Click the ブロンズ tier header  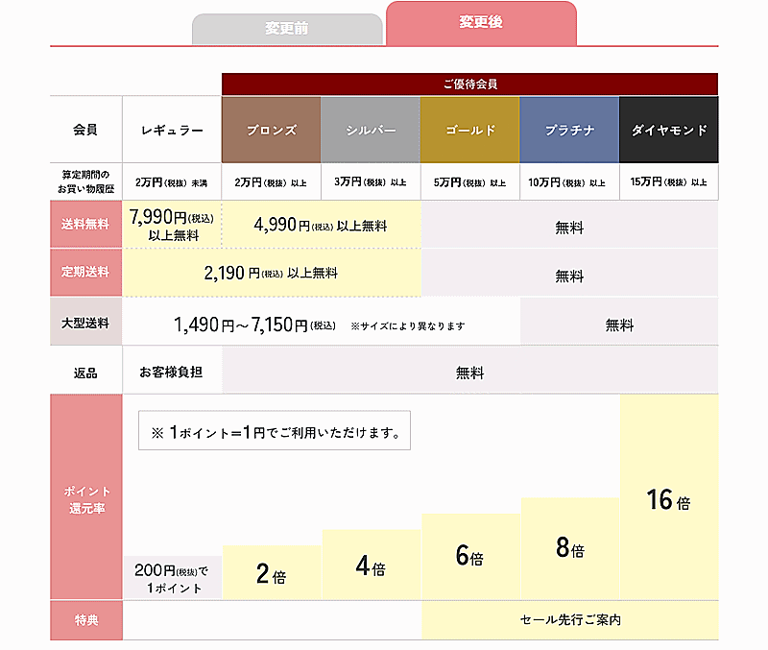click(x=272, y=130)
